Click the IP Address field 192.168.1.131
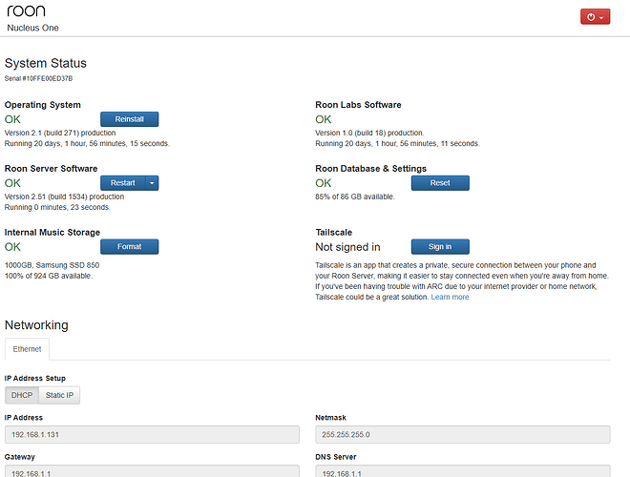630x477 pixels. click(x=152, y=434)
